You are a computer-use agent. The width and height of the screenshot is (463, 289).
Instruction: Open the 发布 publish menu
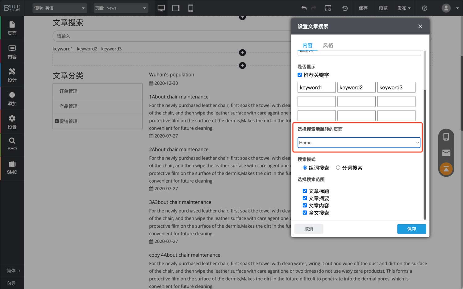coord(404,8)
